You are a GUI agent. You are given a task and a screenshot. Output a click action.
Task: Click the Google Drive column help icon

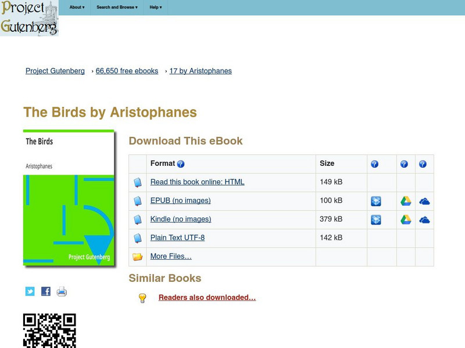click(404, 164)
